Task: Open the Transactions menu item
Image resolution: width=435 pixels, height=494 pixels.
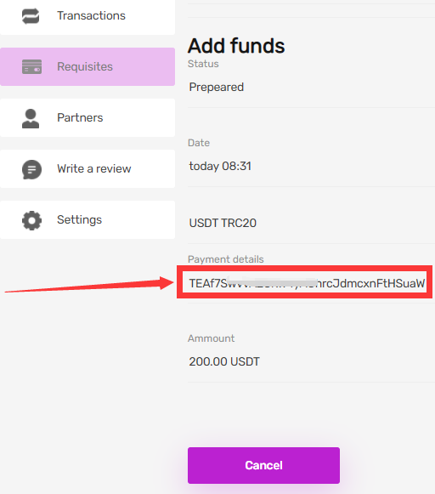Action: pyautogui.click(x=88, y=16)
